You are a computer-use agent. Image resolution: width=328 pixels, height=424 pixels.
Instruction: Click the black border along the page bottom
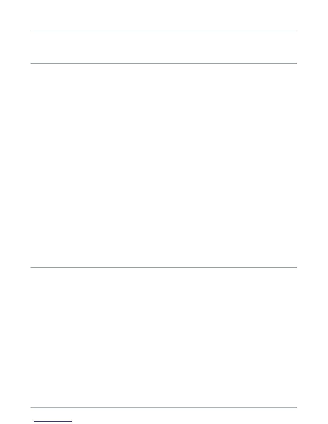pyautogui.click(x=164, y=423)
